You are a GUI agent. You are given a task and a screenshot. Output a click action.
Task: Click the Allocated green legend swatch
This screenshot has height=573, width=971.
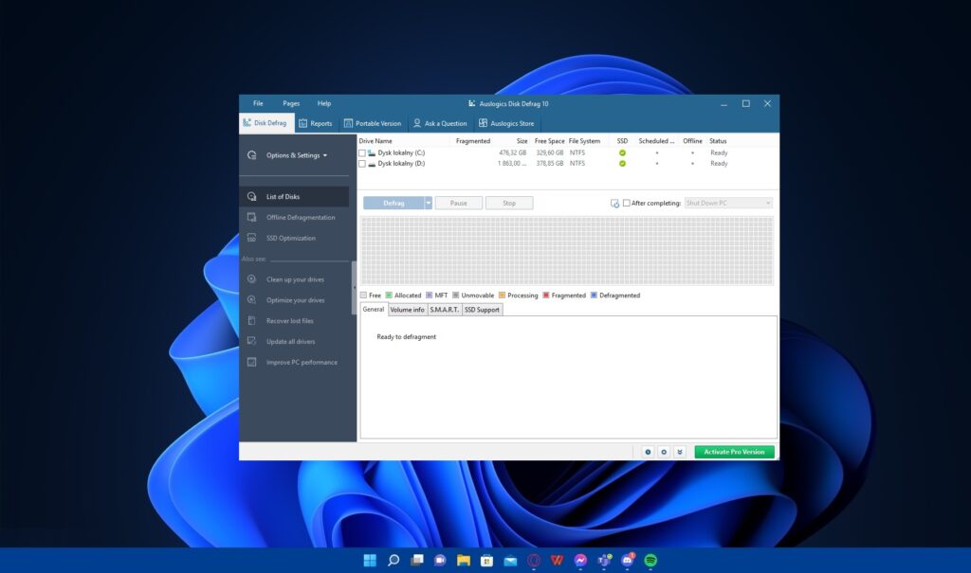pyautogui.click(x=389, y=295)
